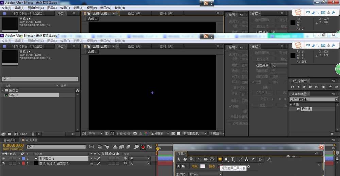Open parent dropdown for 固态层 2
The width and height of the screenshot is (340, 176).
(139, 163)
